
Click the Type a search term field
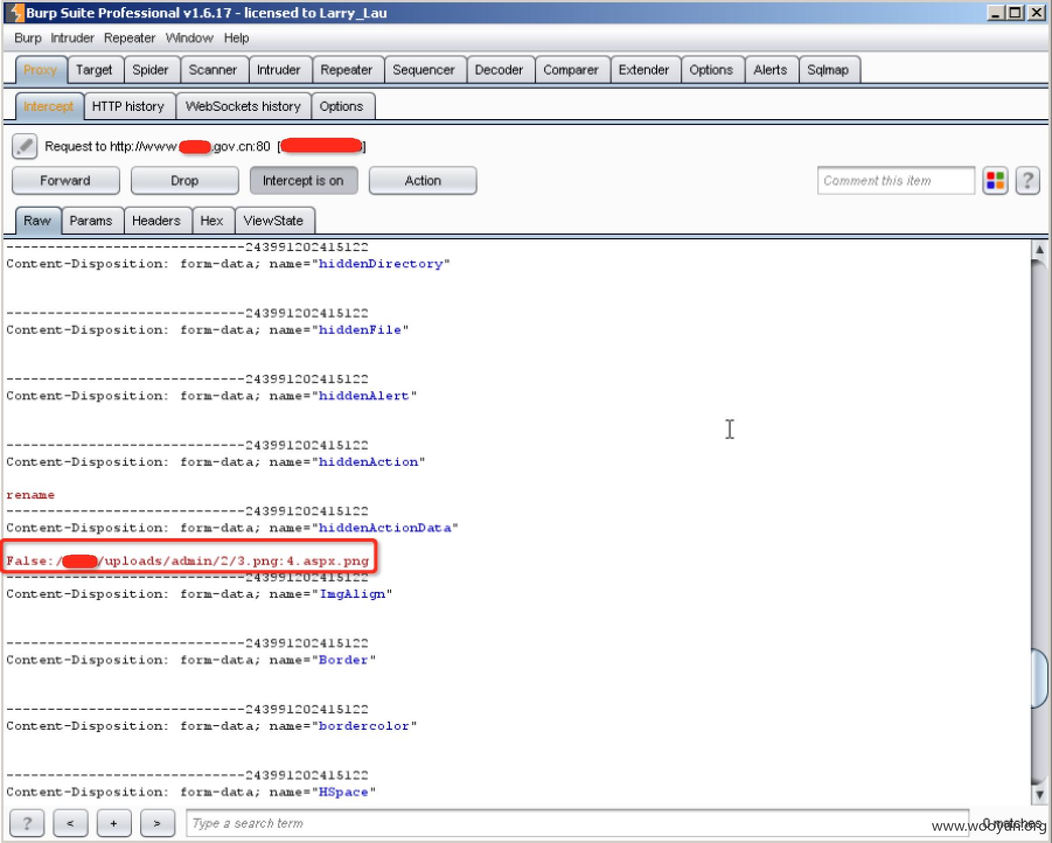pos(577,823)
